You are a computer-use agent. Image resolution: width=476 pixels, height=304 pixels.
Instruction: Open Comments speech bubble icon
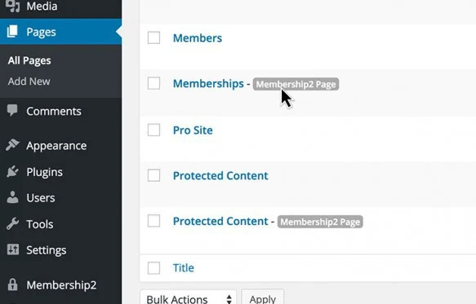click(12, 111)
